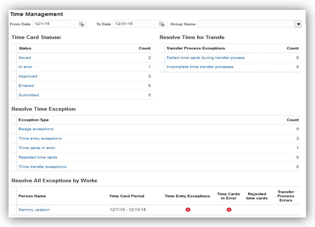Click the Transfer Process Errors column header
Image resolution: width=315 pixels, height=227 pixels.
pos(286,196)
